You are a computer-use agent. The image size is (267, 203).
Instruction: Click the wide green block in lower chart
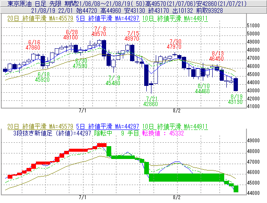click(186, 177)
